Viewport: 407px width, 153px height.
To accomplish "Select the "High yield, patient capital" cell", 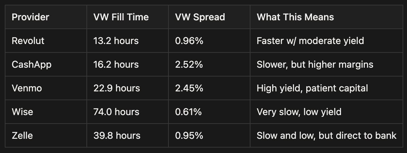I will 312,88.
